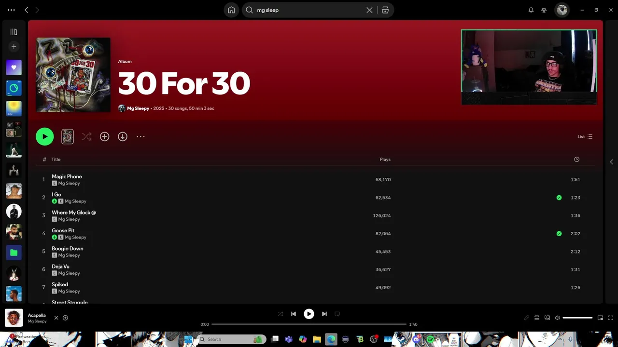Seek within the playback progress bar

(309, 324)
